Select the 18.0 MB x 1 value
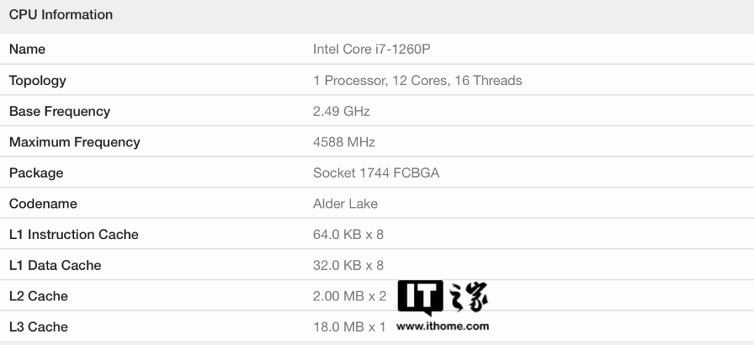 coord(349,327)
